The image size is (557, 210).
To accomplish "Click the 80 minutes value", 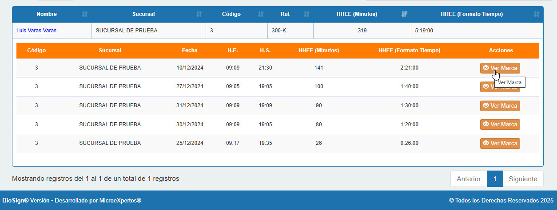I will 318,124.
